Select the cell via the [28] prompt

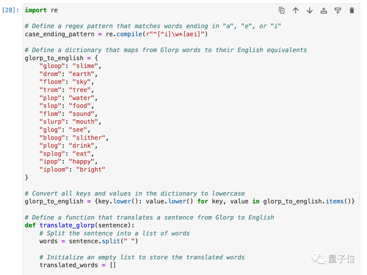point(11,10)
